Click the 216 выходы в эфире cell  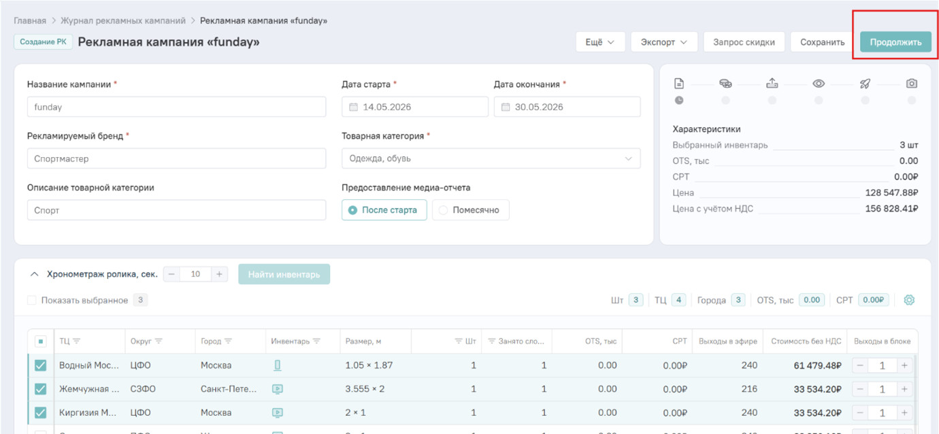(749, 389)
